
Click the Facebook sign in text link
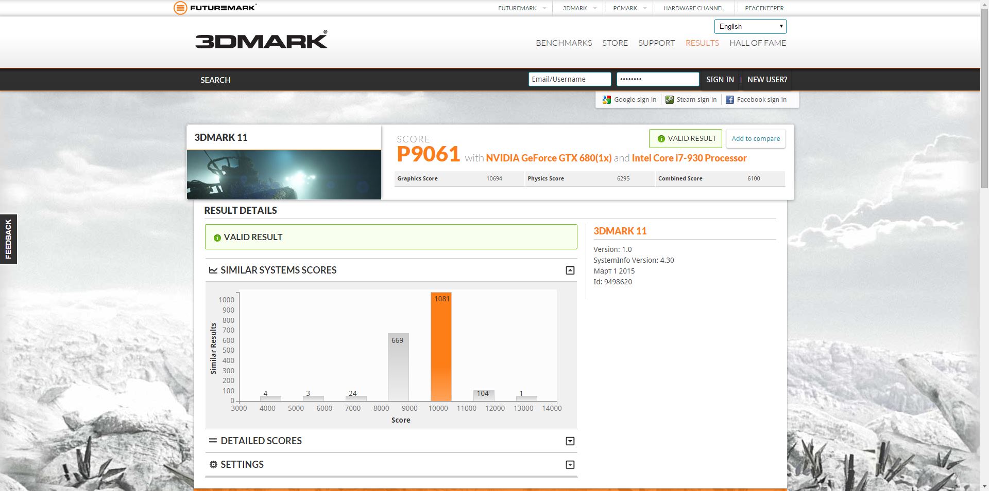(x=762, y=100)
